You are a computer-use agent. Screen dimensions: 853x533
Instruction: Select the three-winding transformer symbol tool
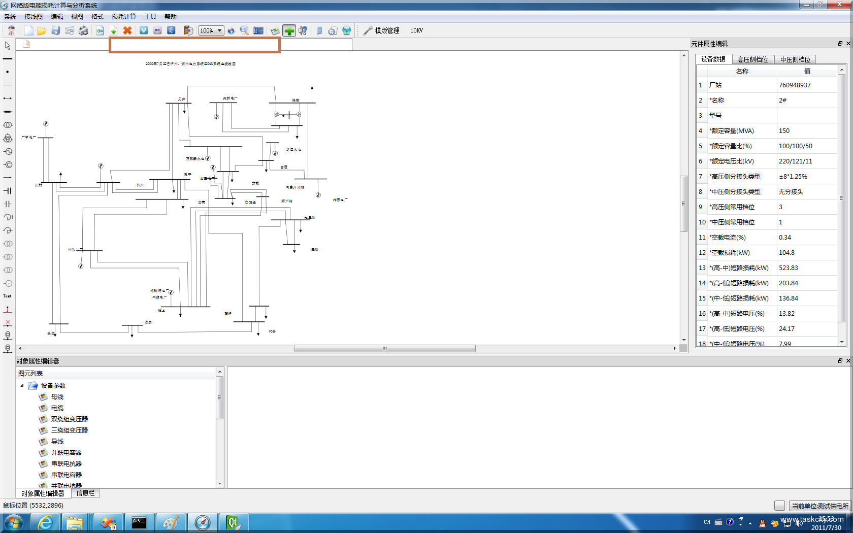coord(8,138)
